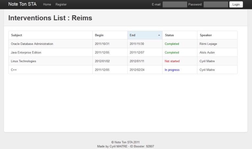Click end date 2011/12/07
Screen dimensions: 252x149
pos(137,52)
